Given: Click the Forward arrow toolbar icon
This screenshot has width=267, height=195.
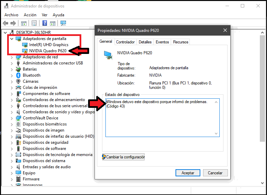Looking at the screenshot, I should click(13, 23).
